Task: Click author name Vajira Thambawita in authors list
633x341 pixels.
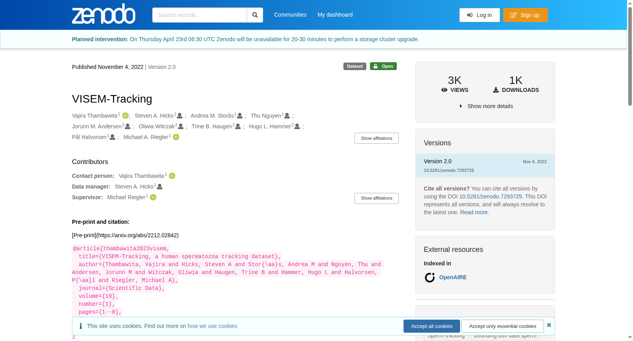Action: [x=95, y=116]
